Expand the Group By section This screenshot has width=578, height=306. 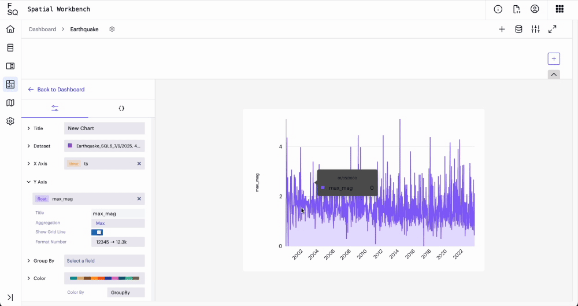click(29, 261)
